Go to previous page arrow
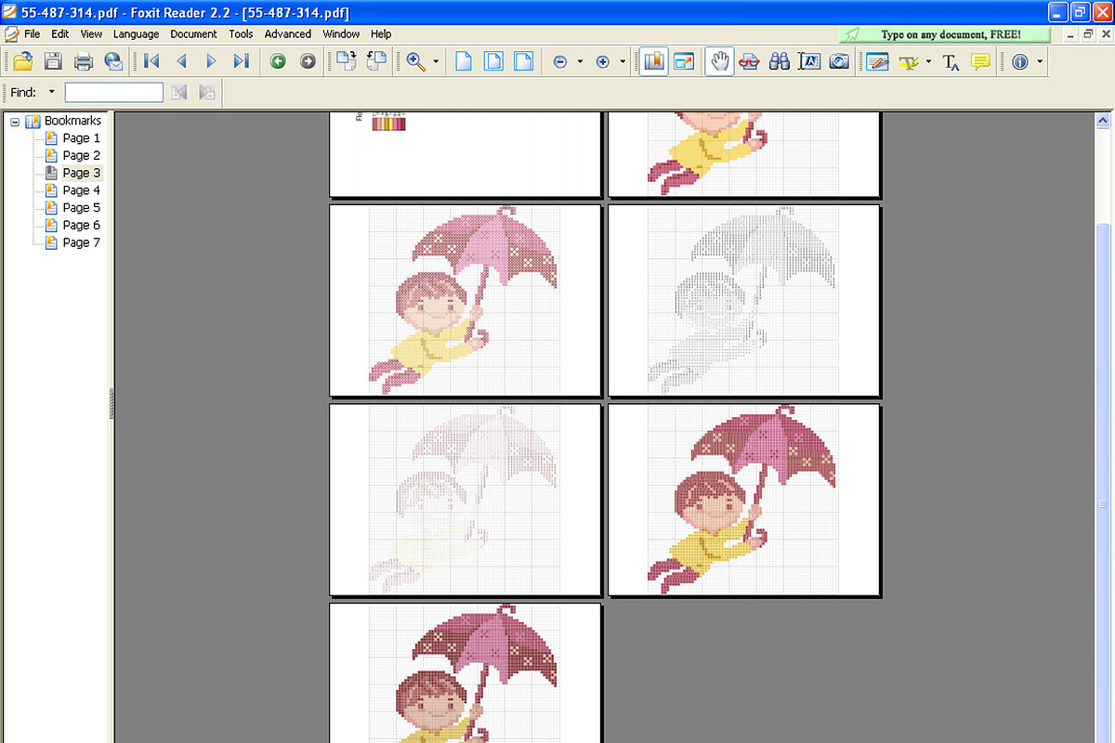The image size is (1115, 743). 182,61
